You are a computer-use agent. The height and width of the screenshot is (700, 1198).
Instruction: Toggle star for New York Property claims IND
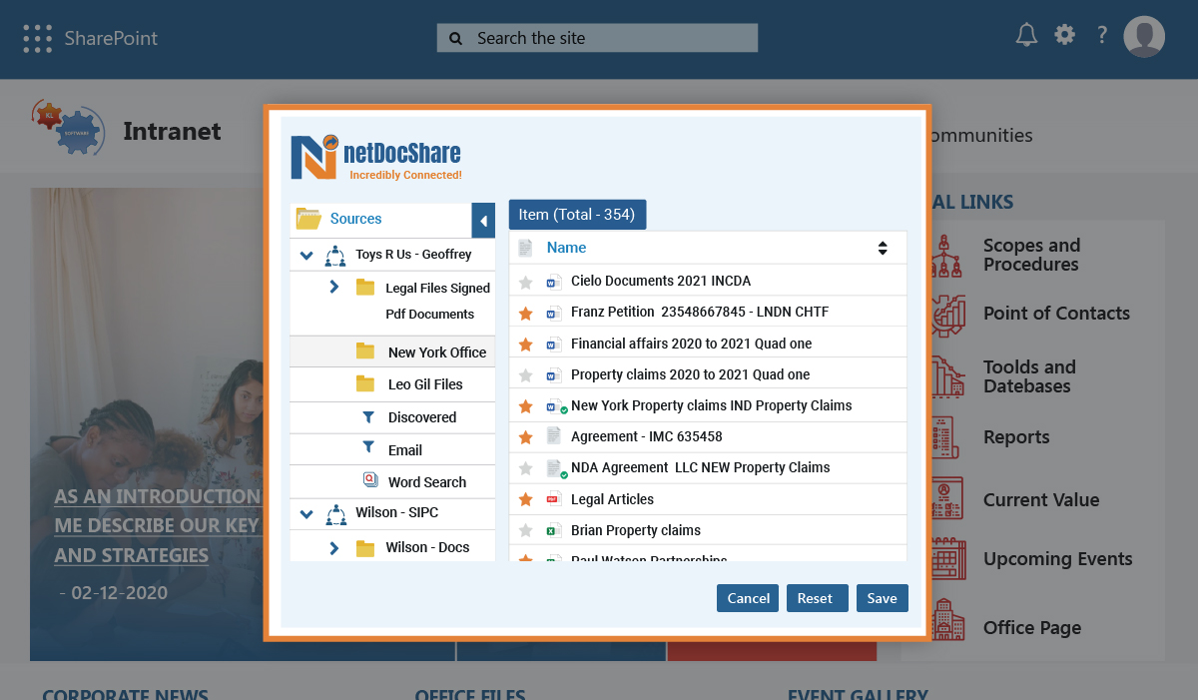[526, 407]
